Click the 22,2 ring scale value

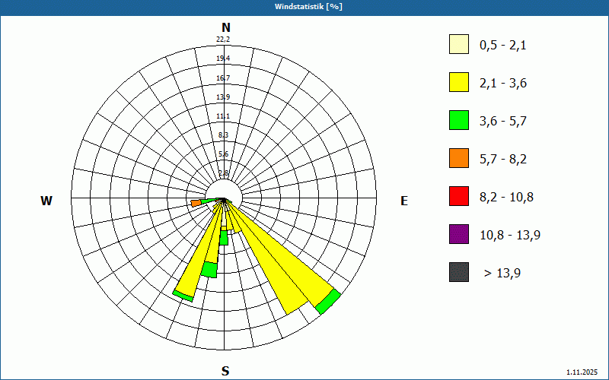223,40
